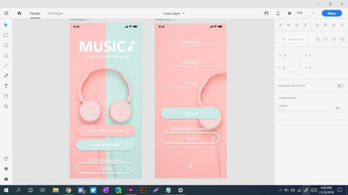Select the Polygon triangle tool

click(6, 56)
